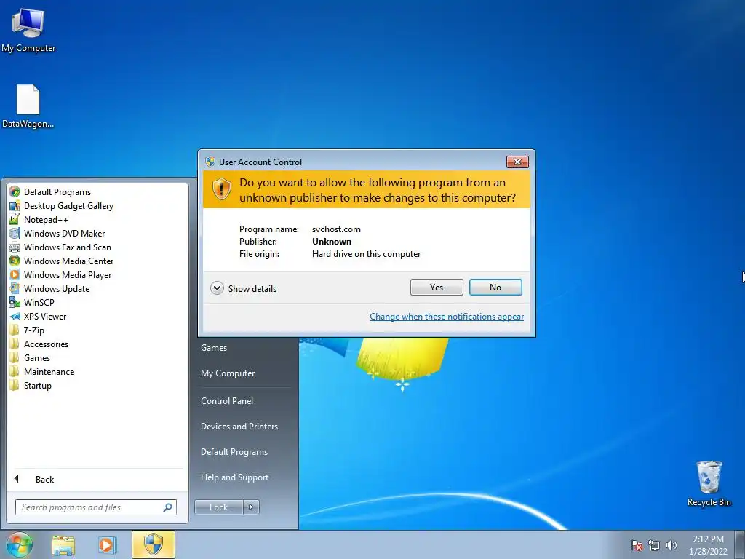Screen dimensions: 745x559
Task: Close the User Account Control dialog
Action: 517,162
